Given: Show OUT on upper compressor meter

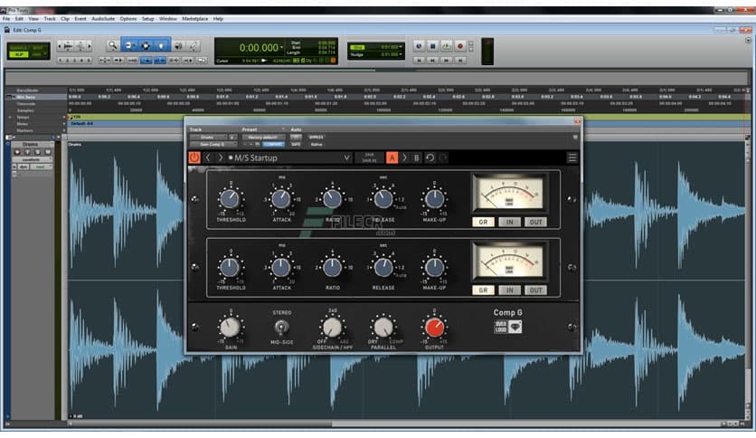Looking at the screenshot, I should click(x=535, y=222).
